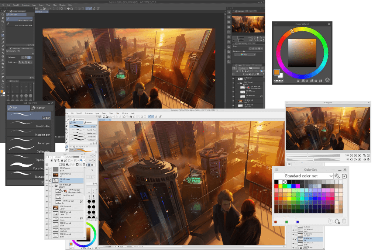Collapse the people layer folder
Viewport: 378px width, 250px height.
point(53,185)
